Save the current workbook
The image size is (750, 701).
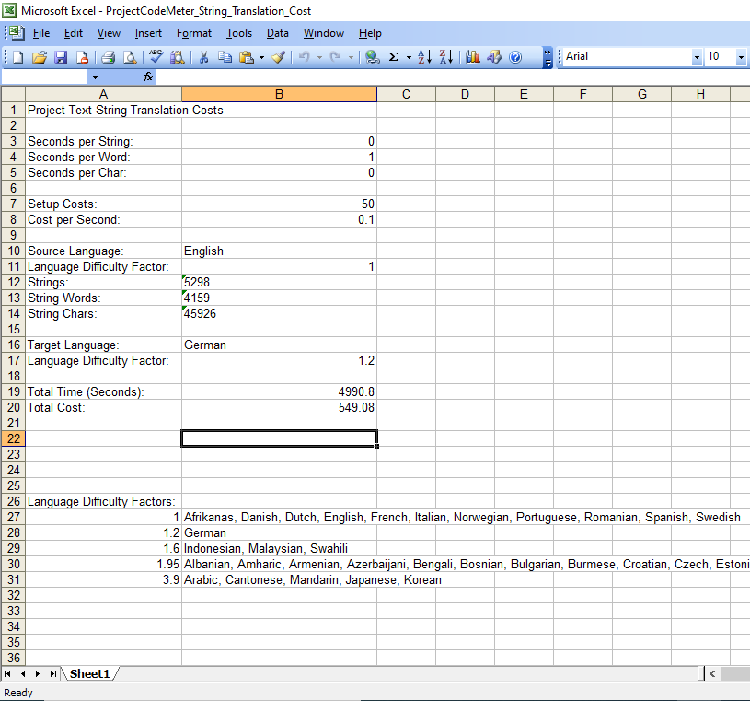[x=60, y=56]
